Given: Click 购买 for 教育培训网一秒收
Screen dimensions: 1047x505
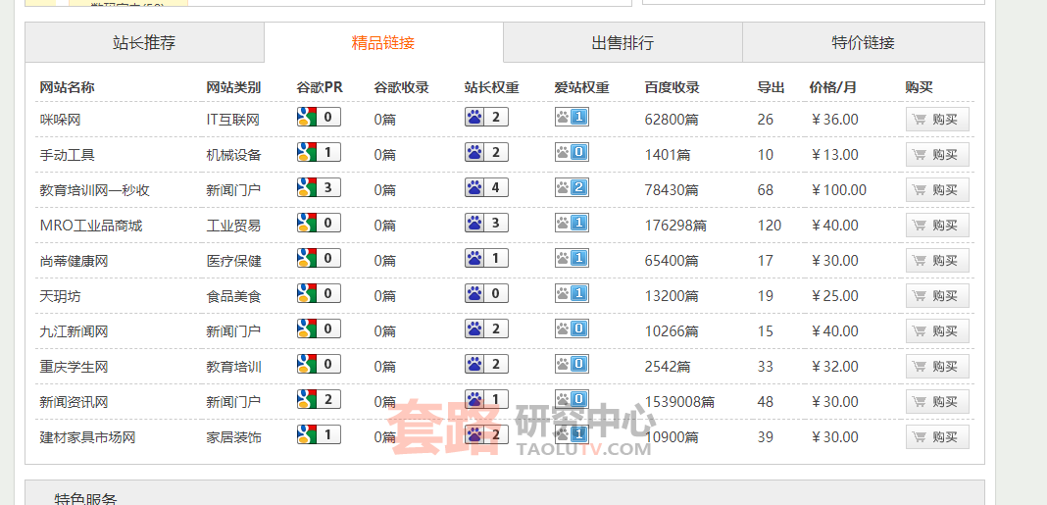Looking at the screenshot, I should tap(937, 190).
